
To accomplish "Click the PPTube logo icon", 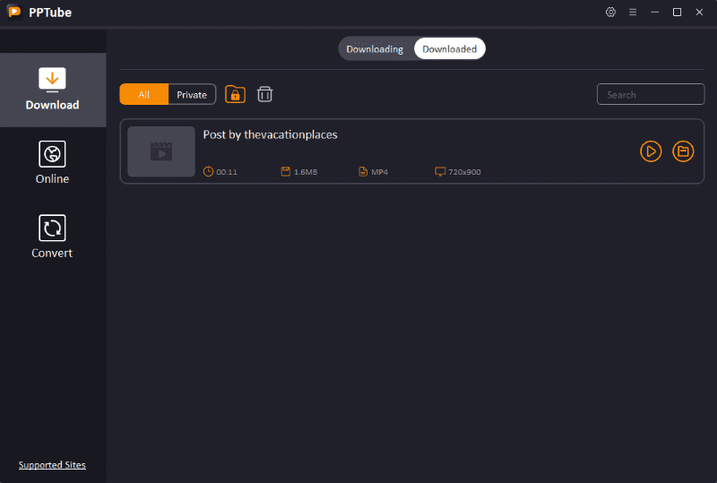I will coord(13,12).
